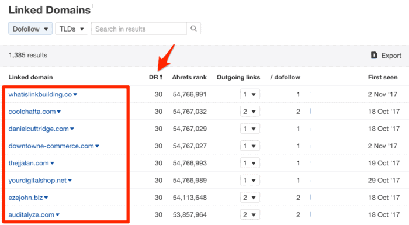This screenshot has width=409, height=225.
Task: Open the TLDs filter dropdown
Action: (71, 29)
